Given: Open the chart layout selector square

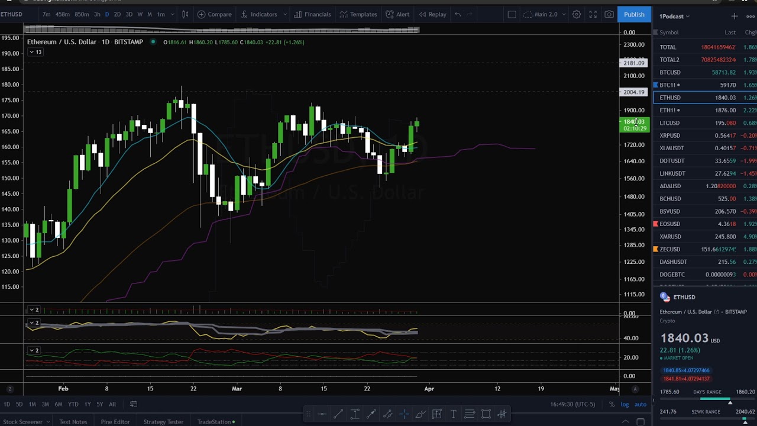Looking at the screenshot, I should point(512,14).
